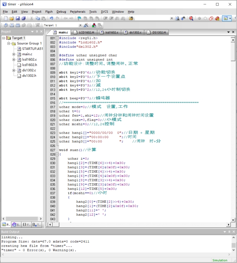The image size is (237, 263).
Task: Switch to the Templates panel tab
Action: 37,225
